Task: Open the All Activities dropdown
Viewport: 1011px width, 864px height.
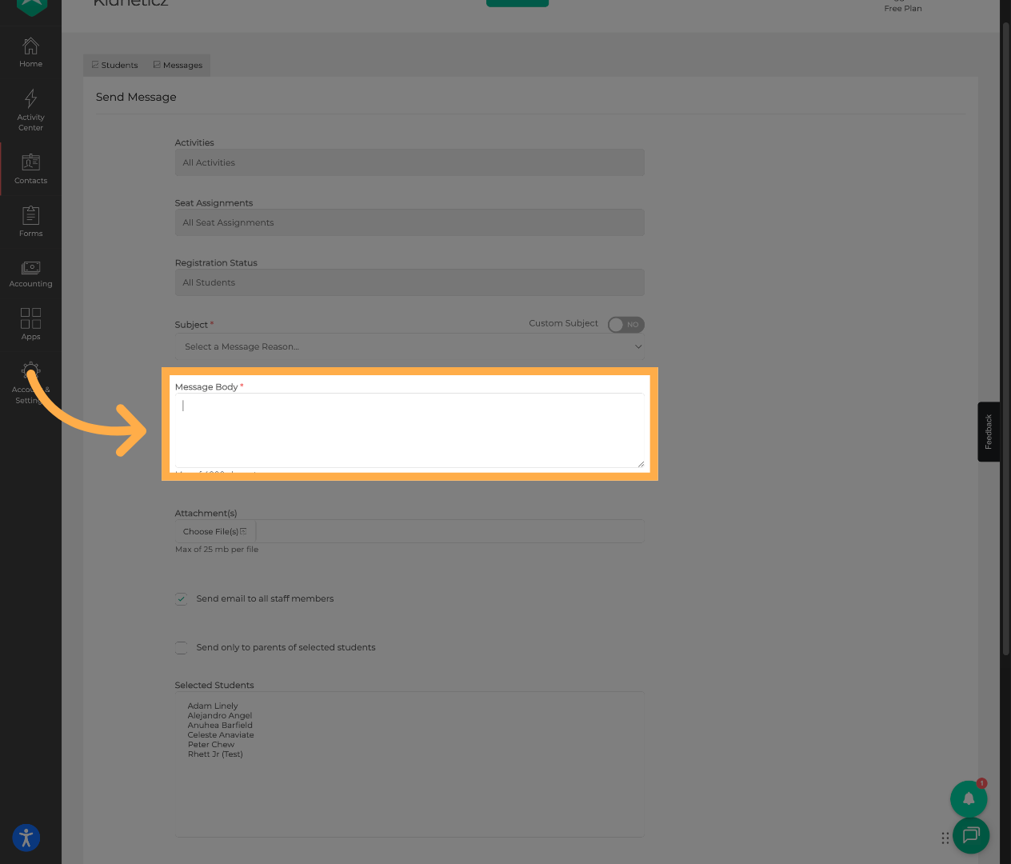Action: [410, 162]
